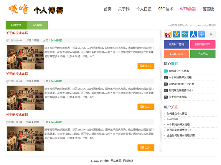
Task: Click web前端 category link in second article
Action: [56, 81]
